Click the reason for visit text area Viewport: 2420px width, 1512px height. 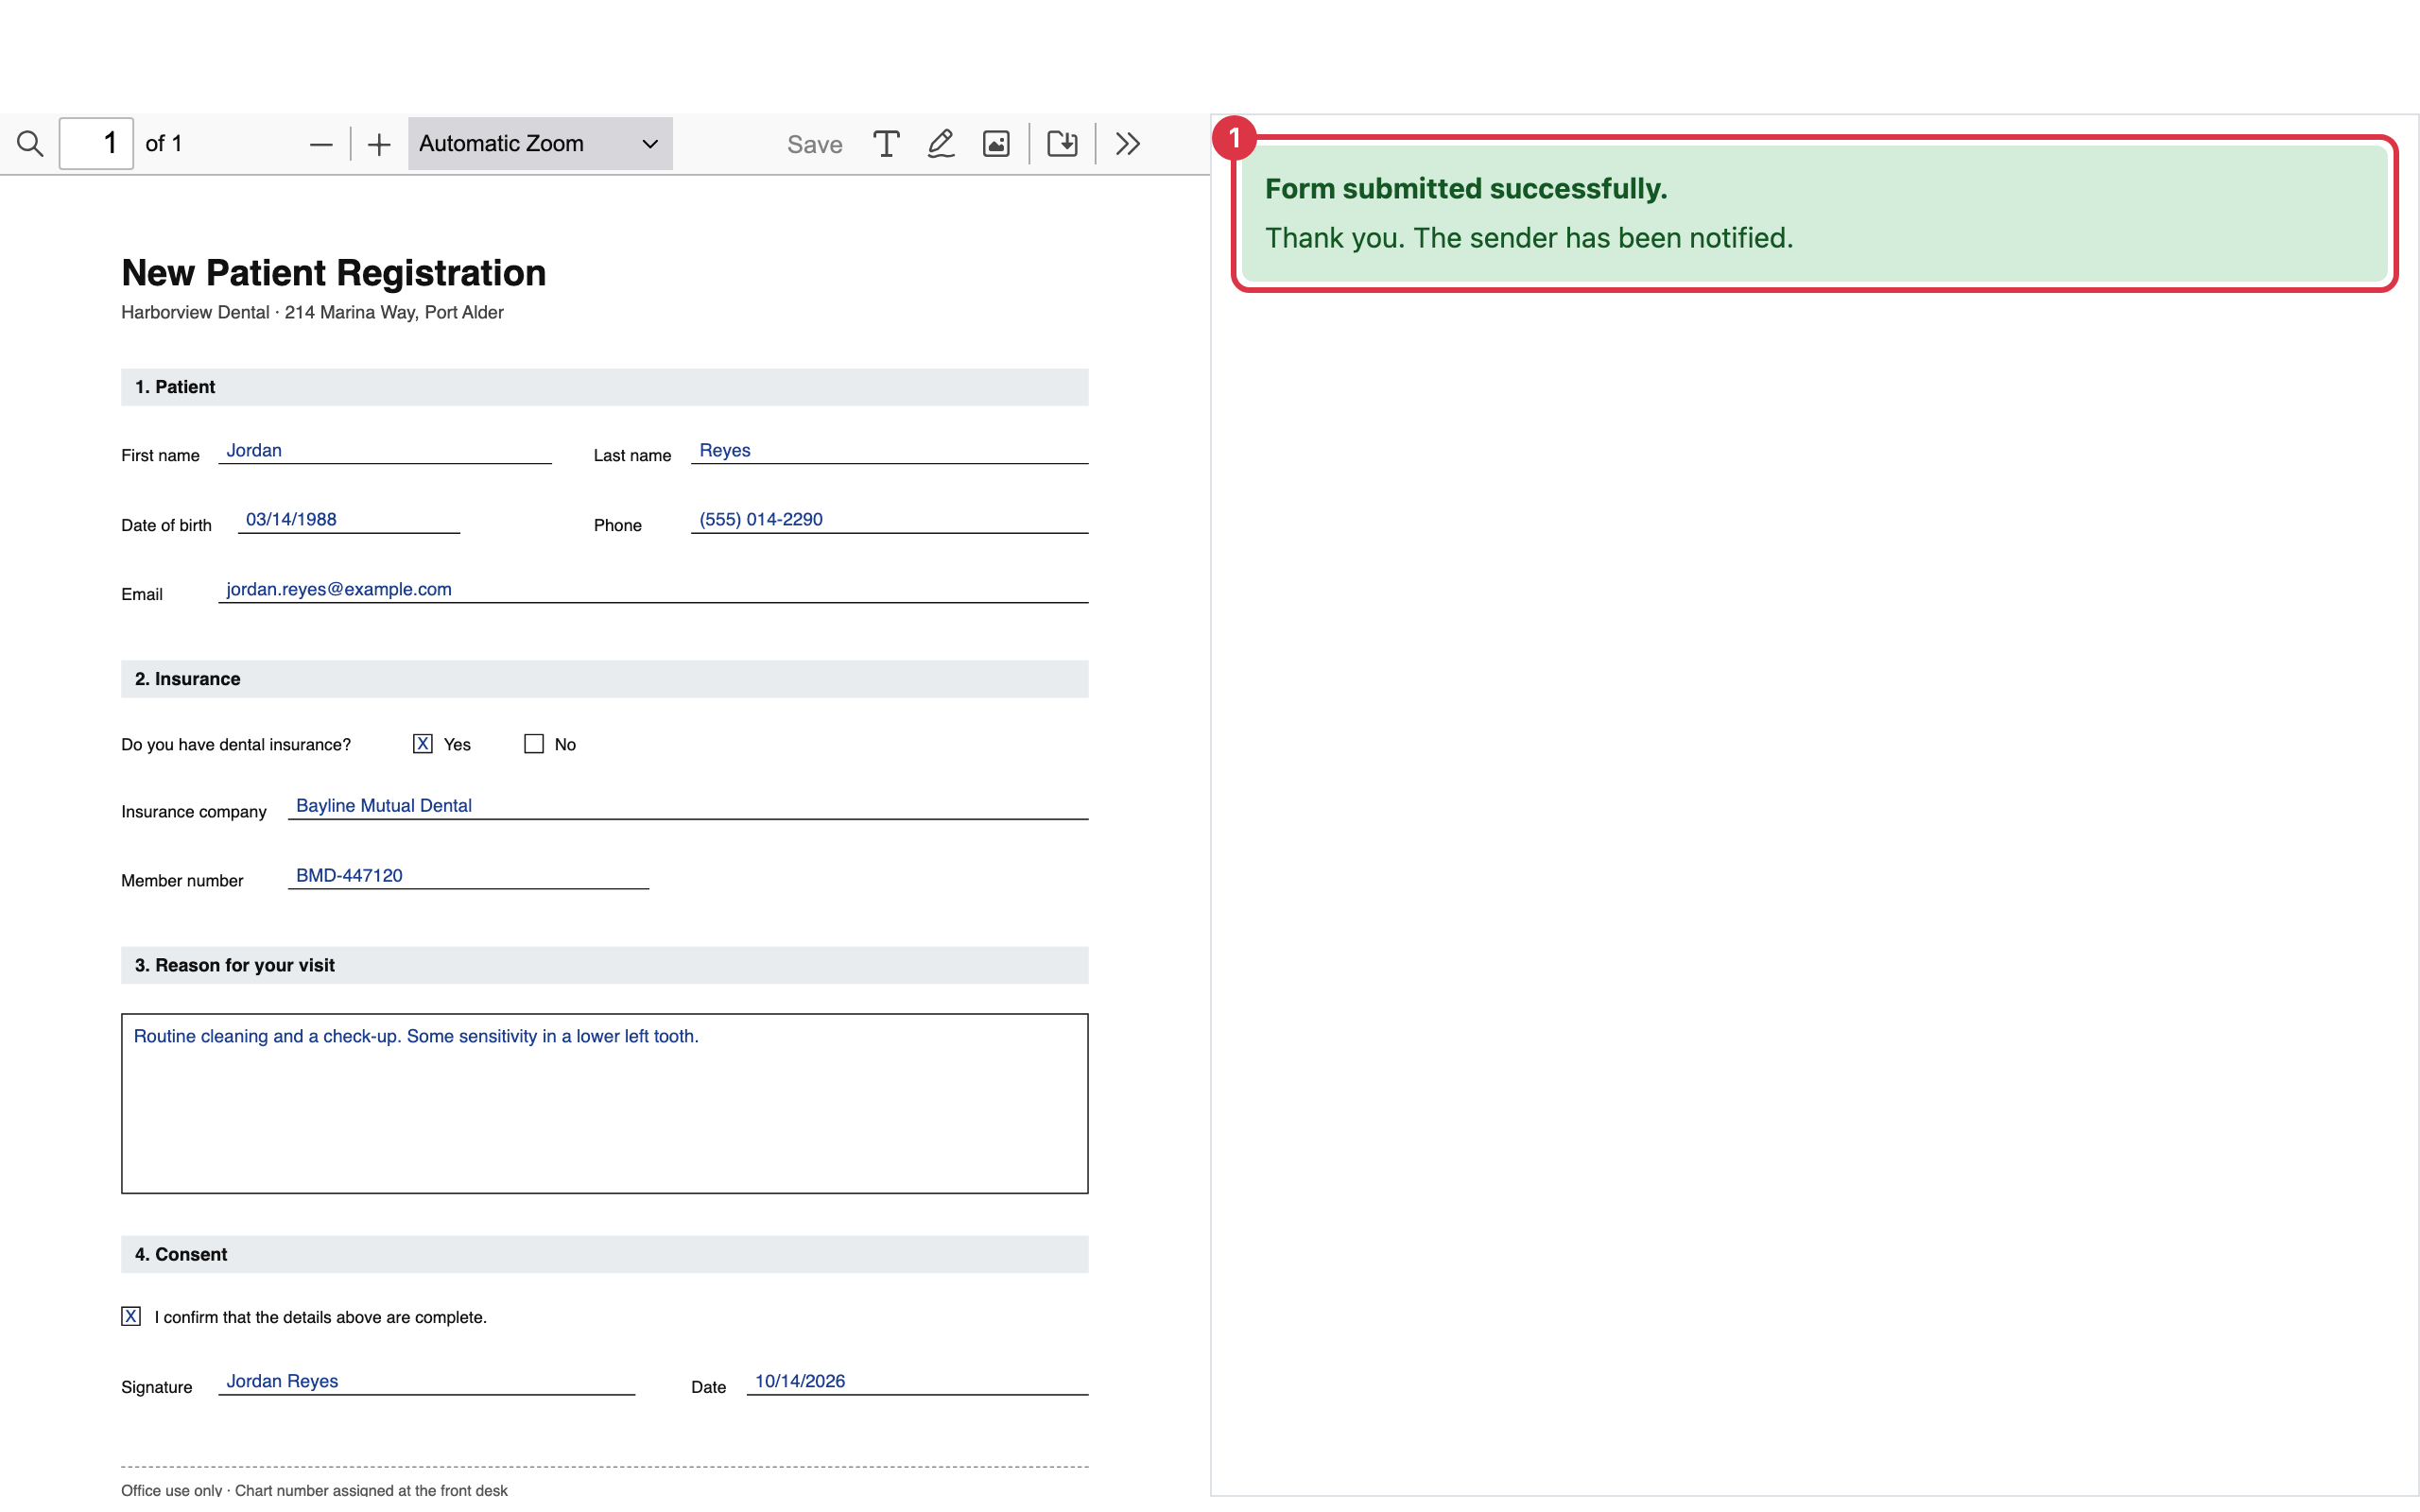point(605,1104)
